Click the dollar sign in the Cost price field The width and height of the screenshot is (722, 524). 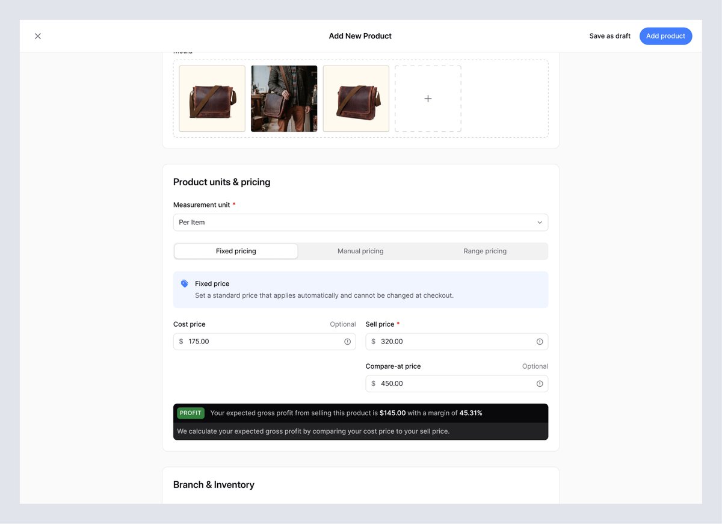click(181, 341)
